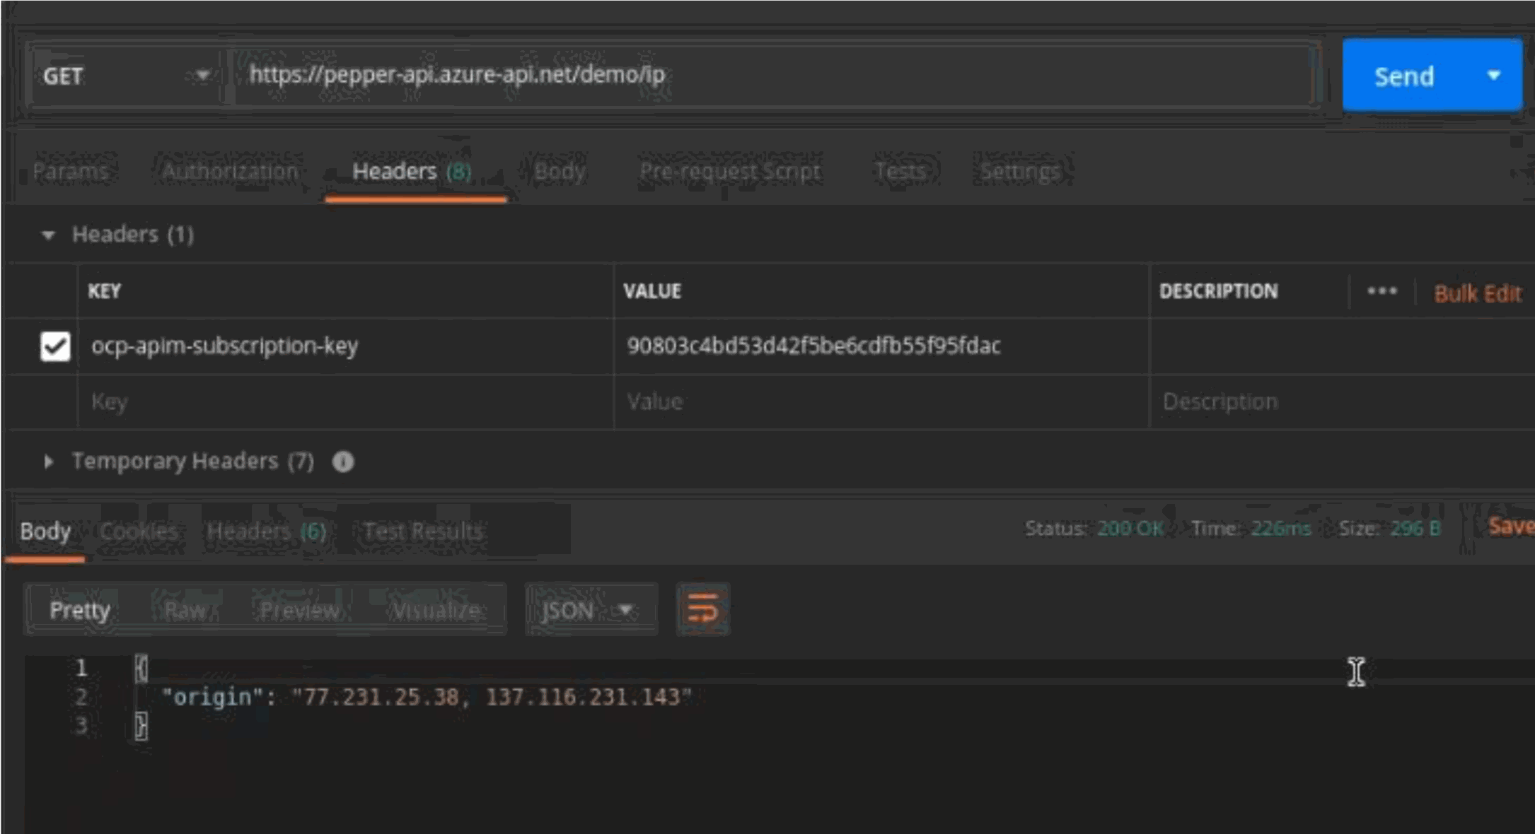This screenshot has width=1535, height=834.
Task: Open the GET method dropdown
Action: tap(127, 76)
